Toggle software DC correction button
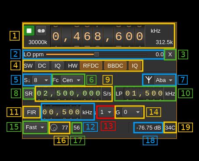Image resolution: width=199 pixels, height=161 pixels. pos(42,66)
